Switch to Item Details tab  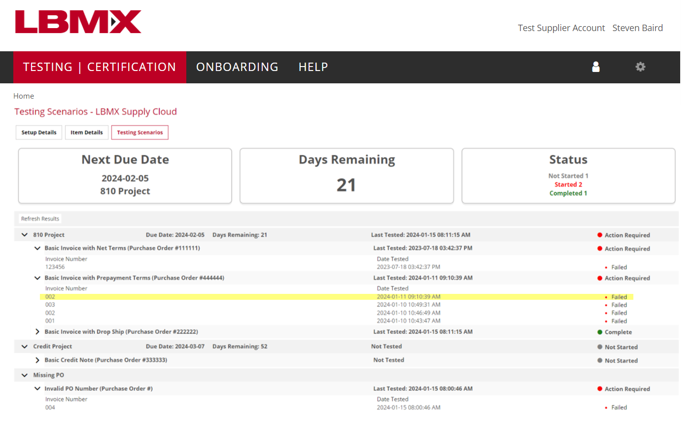click(87, 132)
